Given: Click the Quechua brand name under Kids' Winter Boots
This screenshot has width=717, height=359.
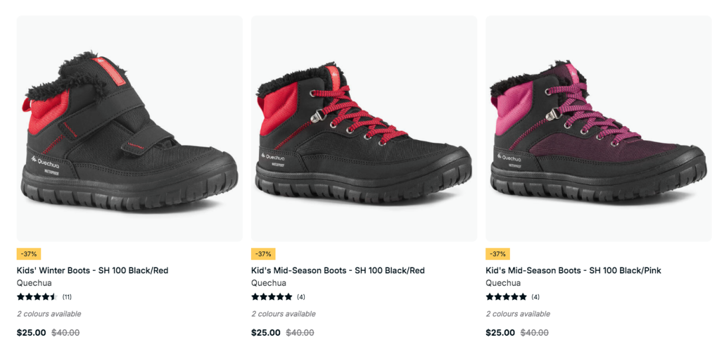Looking at the screenshot, I should pyautogui.click(x=35, y=283).
